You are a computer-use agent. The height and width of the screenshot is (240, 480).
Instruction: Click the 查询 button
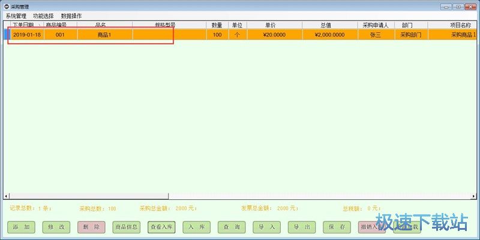[232, 227]
